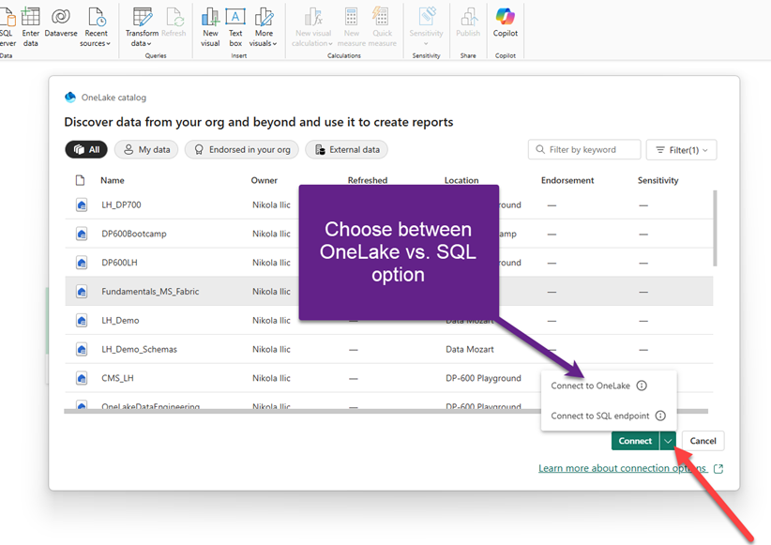The height and width of the screenshot is (545, 771).
Task: Show Endorsed in your org items
Action: (242, 149)
